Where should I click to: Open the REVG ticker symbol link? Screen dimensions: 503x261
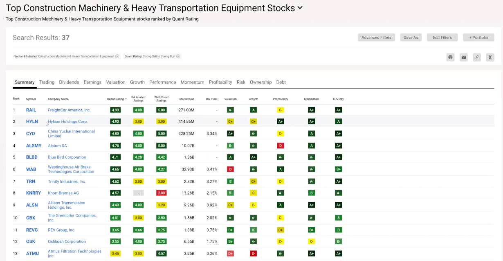32,230
